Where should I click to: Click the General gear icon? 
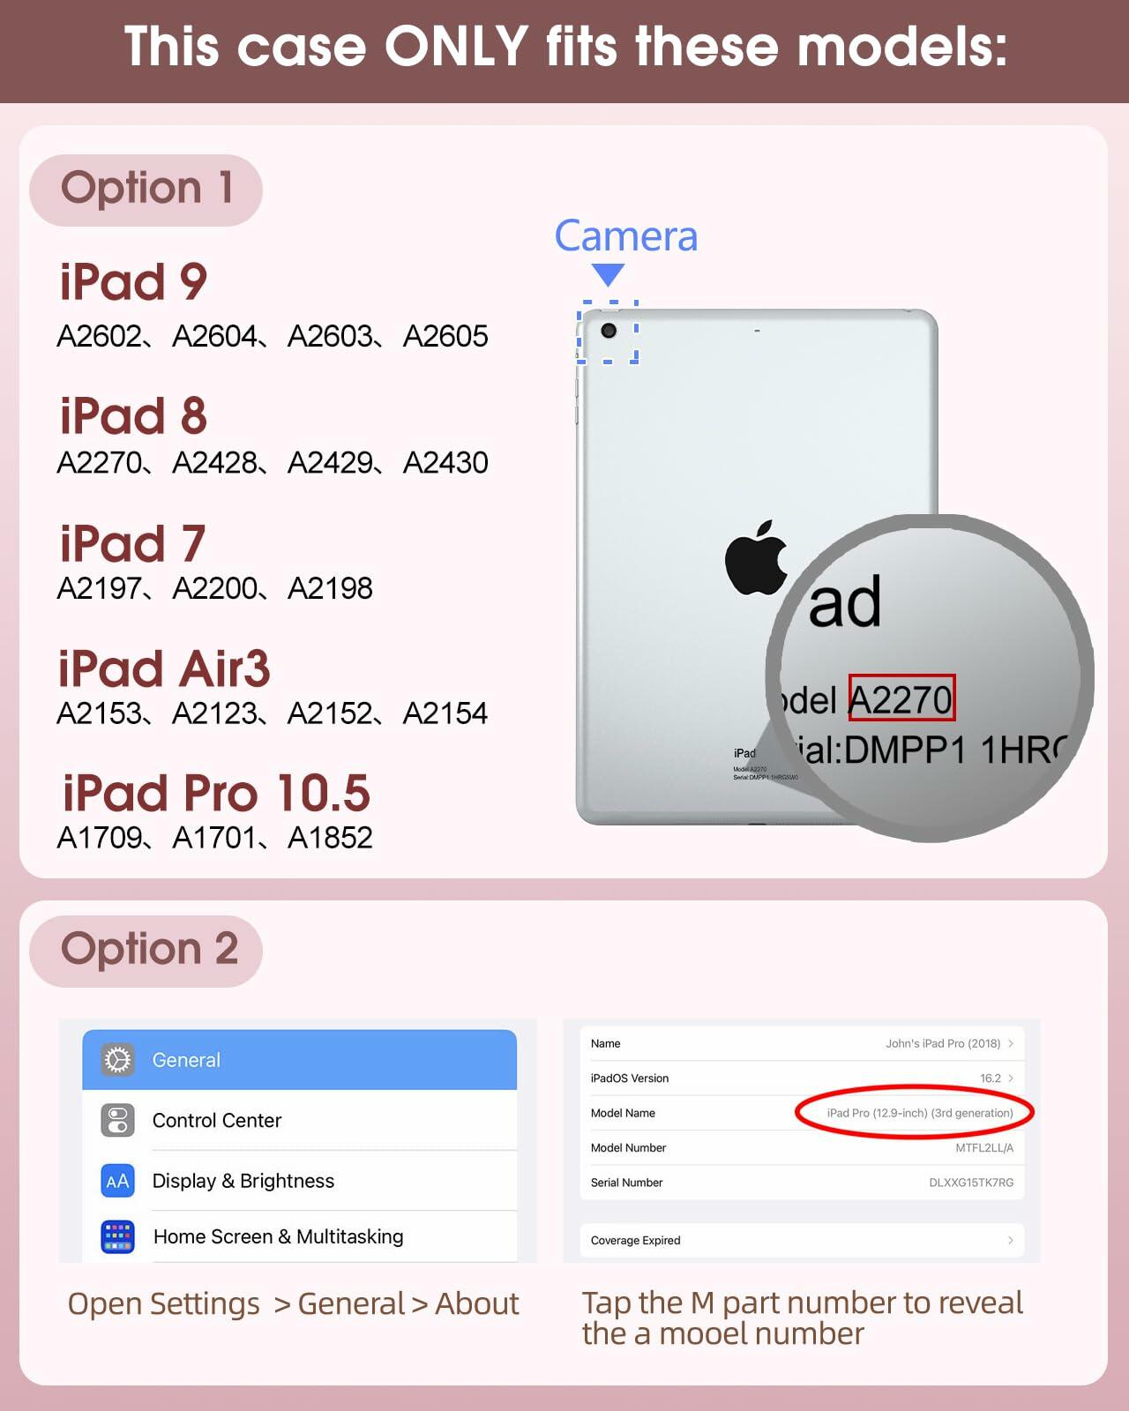point(117,1059)
